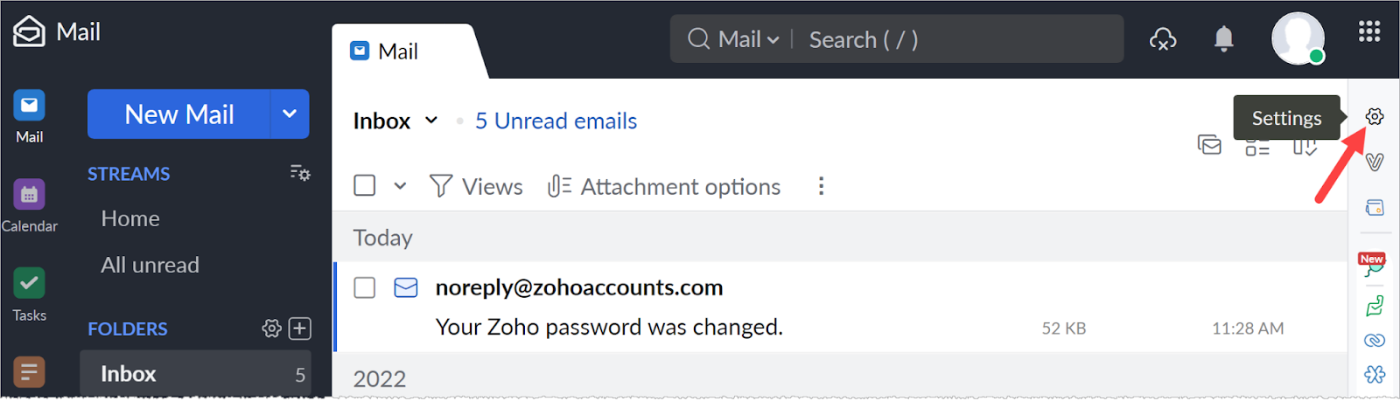Click the notifications bell icon
This screenshot has height=401, width=1400.
(1223, 39)
